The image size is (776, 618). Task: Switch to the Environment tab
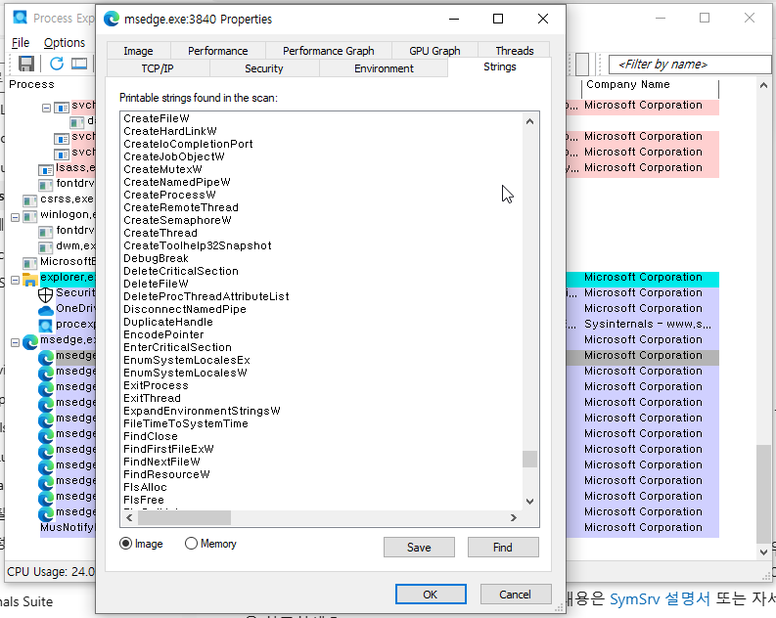[x=384, y=68]
